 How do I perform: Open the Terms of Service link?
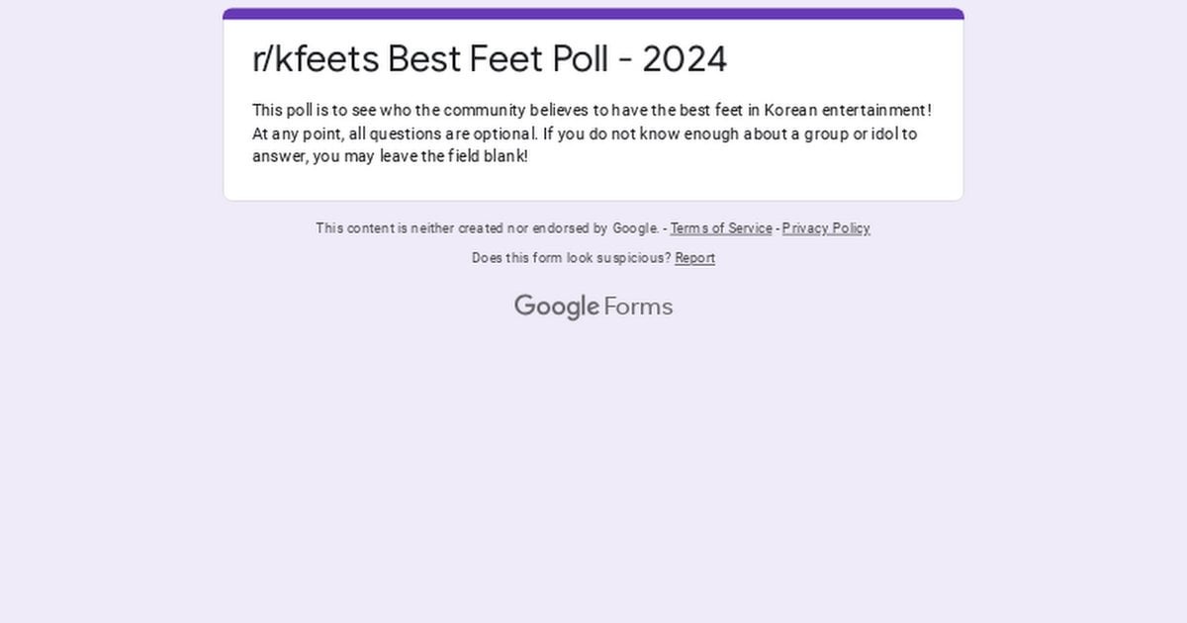(x=721, y=228)
